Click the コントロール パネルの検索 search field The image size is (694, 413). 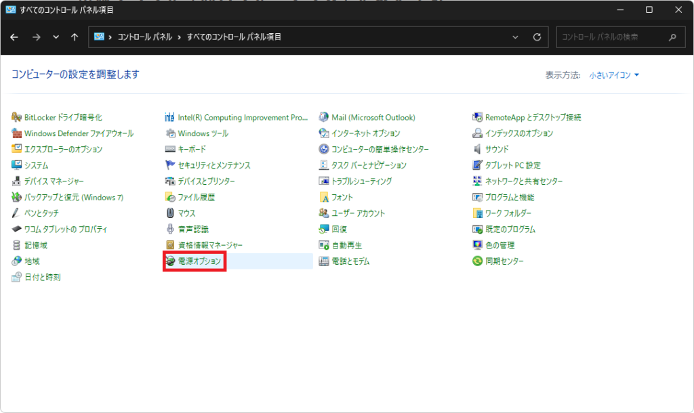click(610, 37)
